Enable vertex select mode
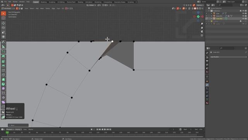 [17, 9]
